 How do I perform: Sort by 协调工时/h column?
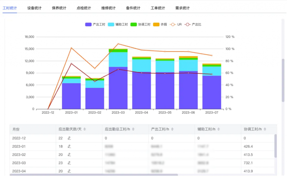[x=265, y=129]
